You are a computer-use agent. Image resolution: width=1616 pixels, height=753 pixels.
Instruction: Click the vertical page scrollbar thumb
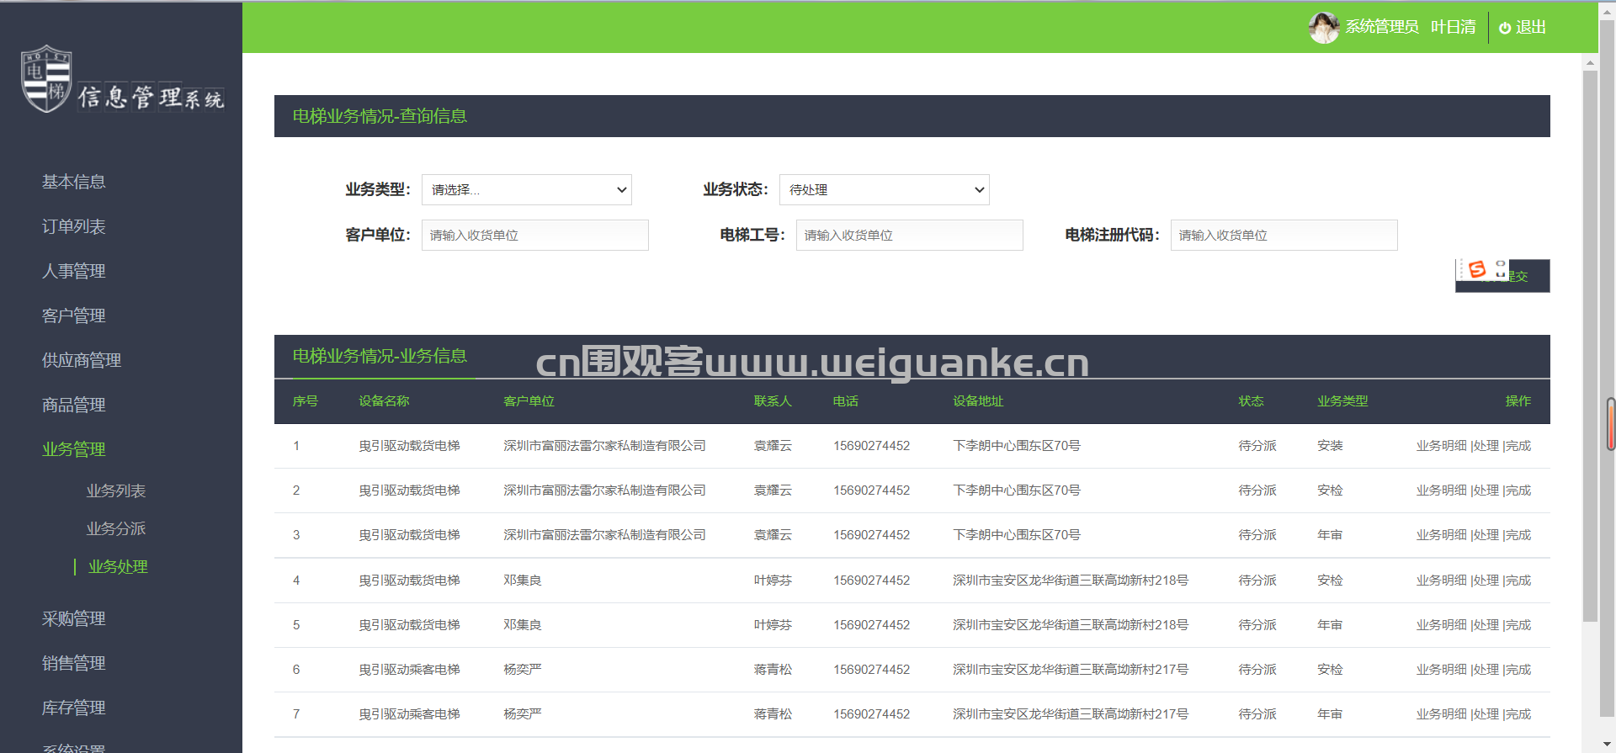pos(1590,345)
